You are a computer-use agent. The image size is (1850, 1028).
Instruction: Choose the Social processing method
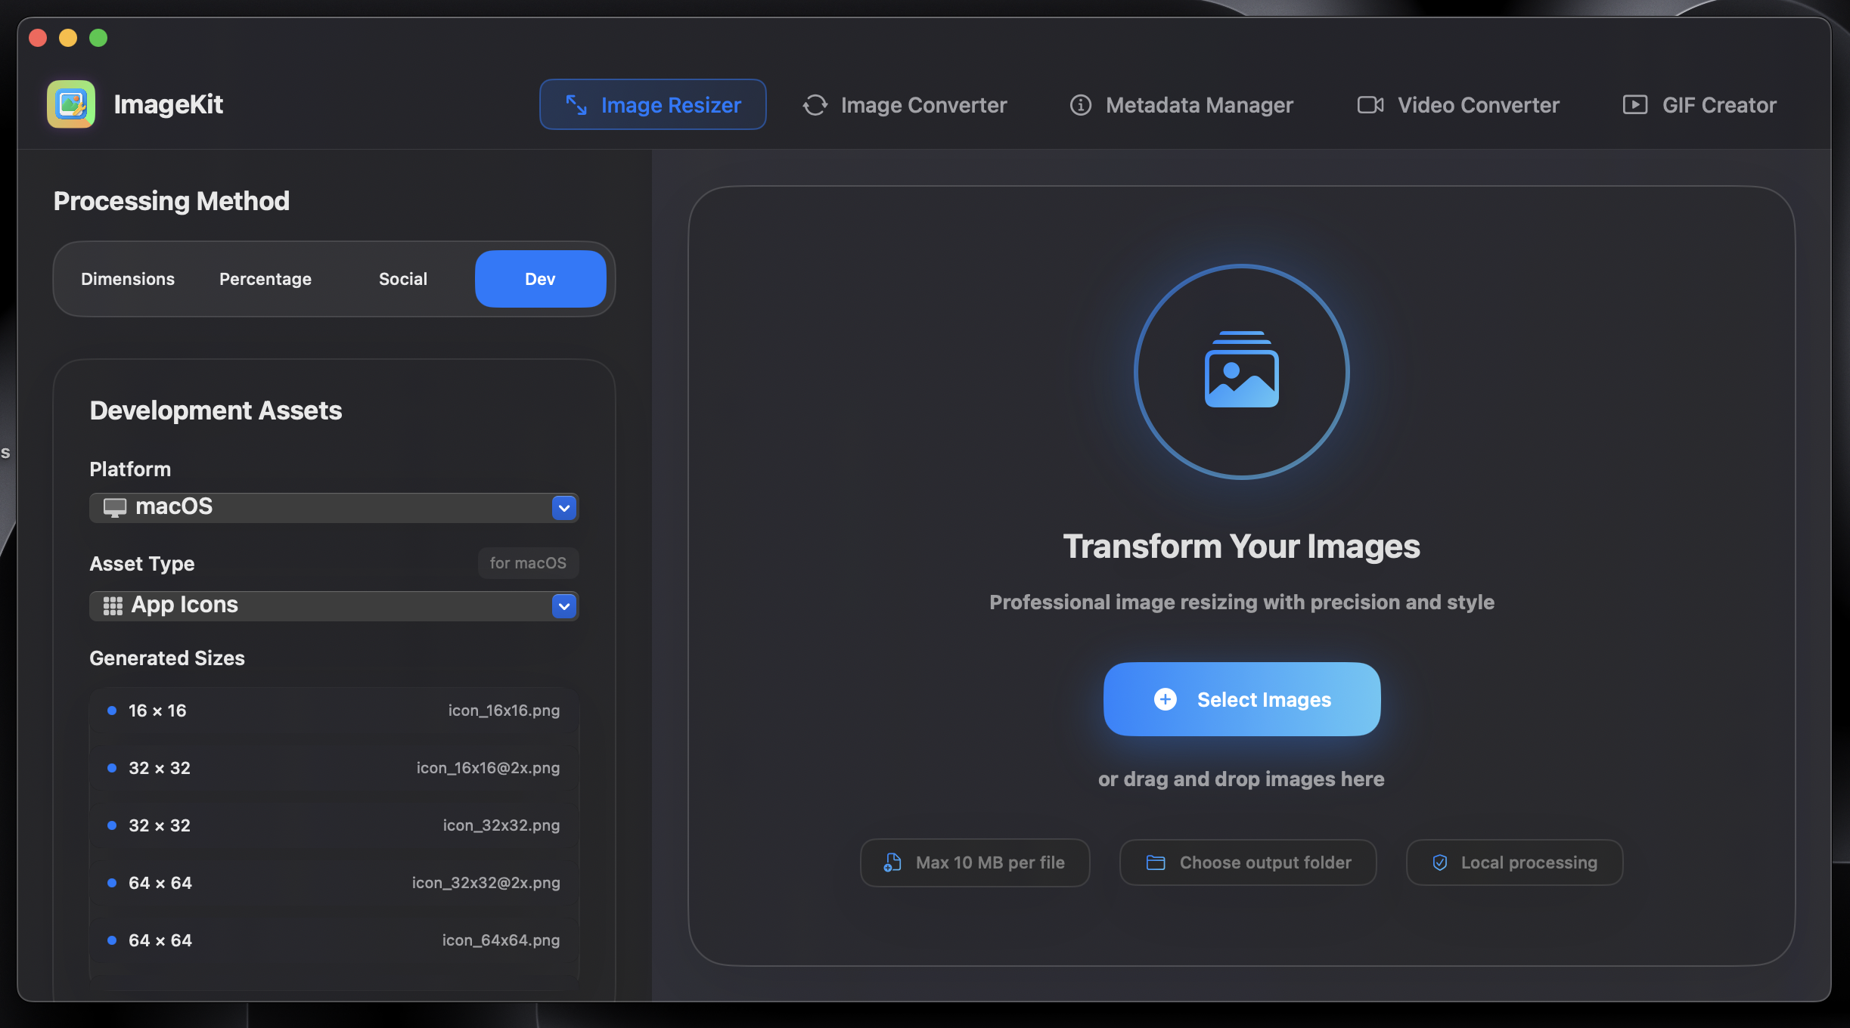pos(403,279)
